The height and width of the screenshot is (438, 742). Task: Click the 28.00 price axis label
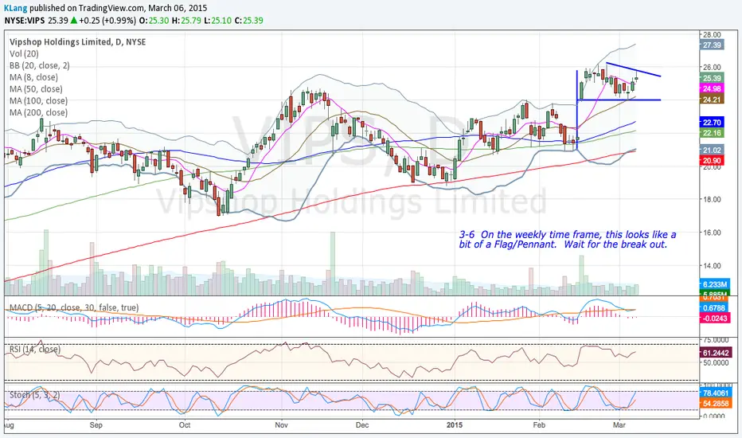711,35
